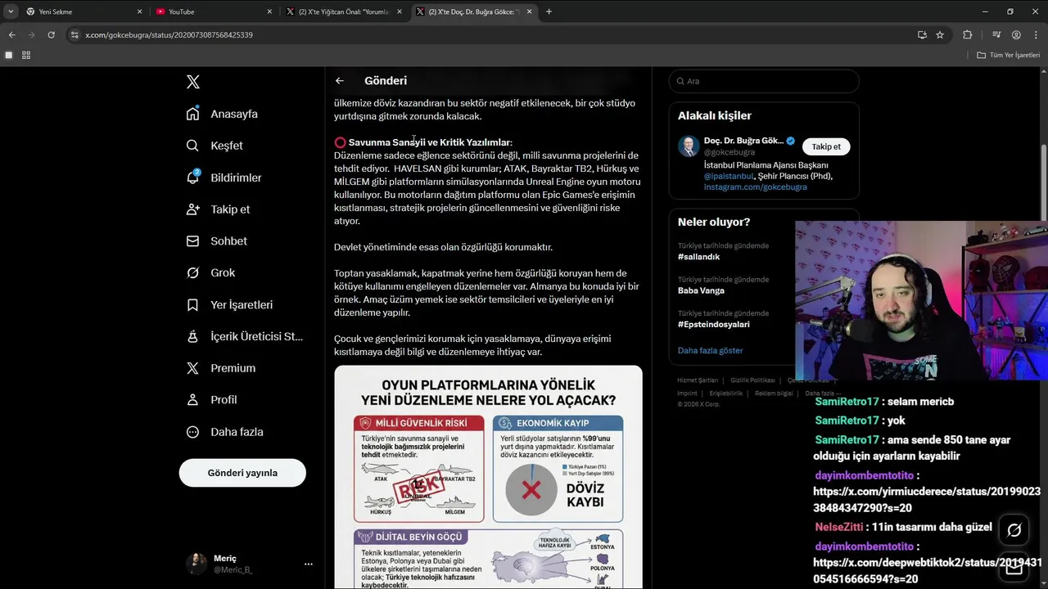Open the Chrome three-dot menu
1048x589 pixels.
coord(1036,35)
